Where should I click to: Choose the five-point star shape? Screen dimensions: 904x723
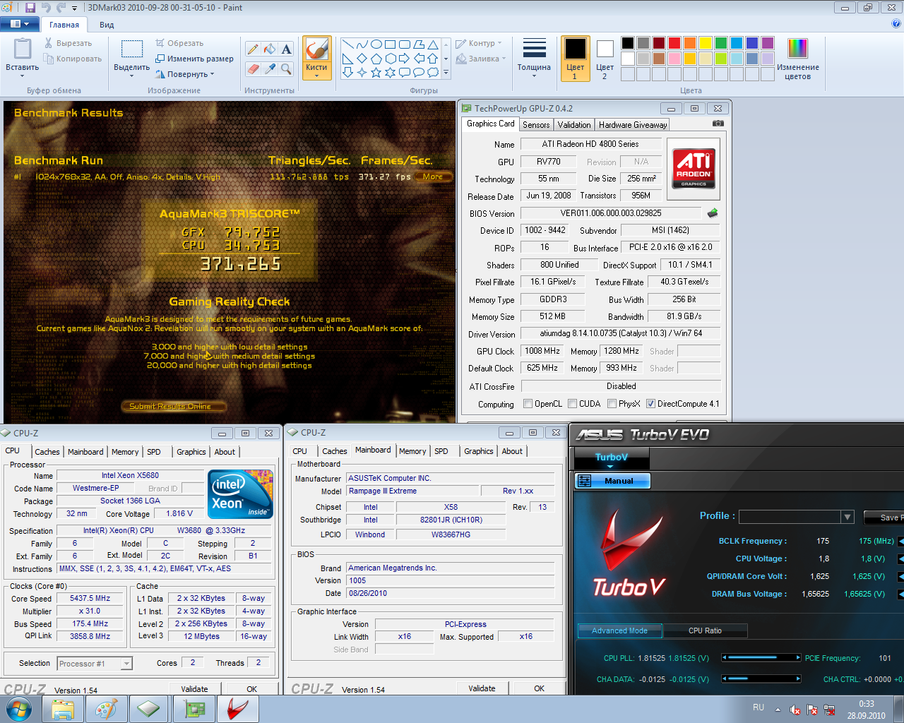point(376,72)
